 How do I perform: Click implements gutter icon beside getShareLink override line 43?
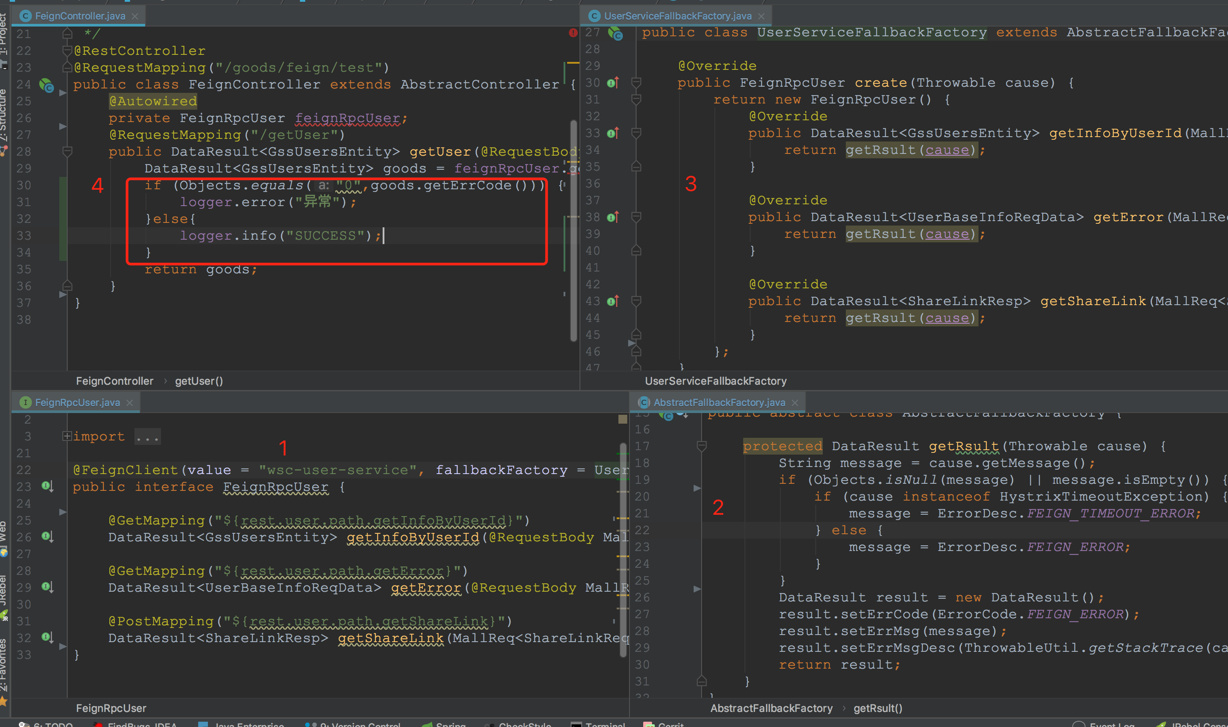613,301
